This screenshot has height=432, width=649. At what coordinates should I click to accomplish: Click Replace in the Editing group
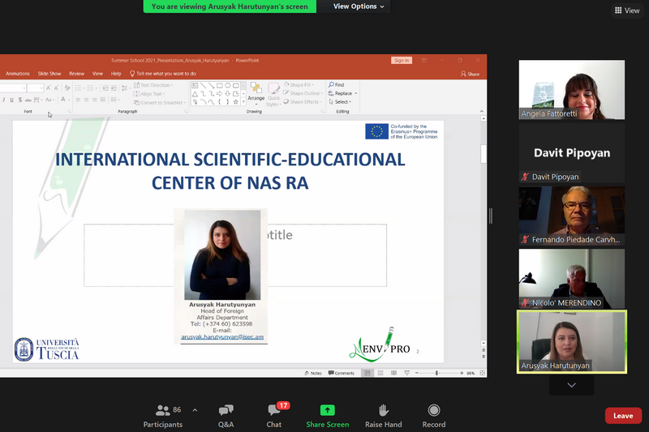click(340, 93)
